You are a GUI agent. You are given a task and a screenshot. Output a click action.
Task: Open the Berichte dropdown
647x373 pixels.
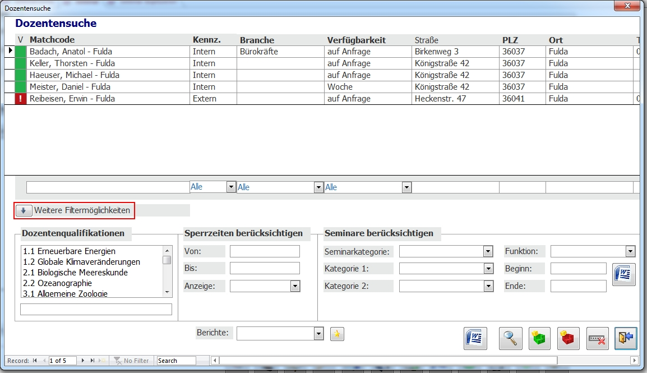[319, 334]
